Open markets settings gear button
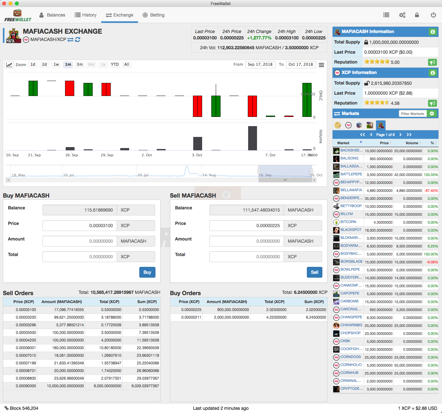 tap(432, 113)
